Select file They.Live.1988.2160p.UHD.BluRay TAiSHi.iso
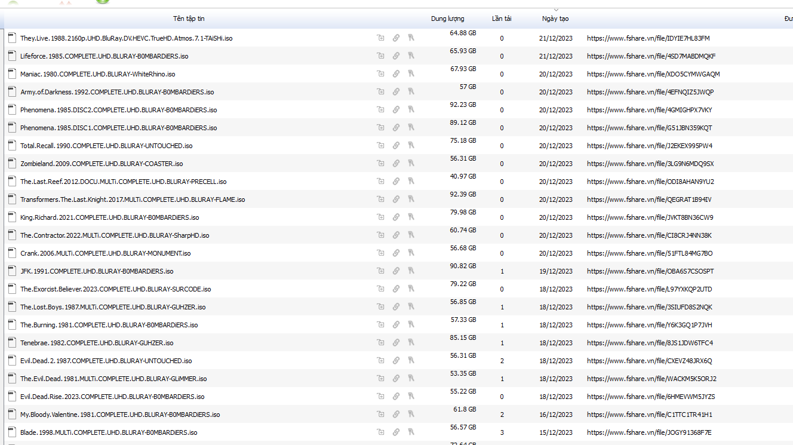Image resolution: width=793 pixels, height=445 pixels. point(127,38)
